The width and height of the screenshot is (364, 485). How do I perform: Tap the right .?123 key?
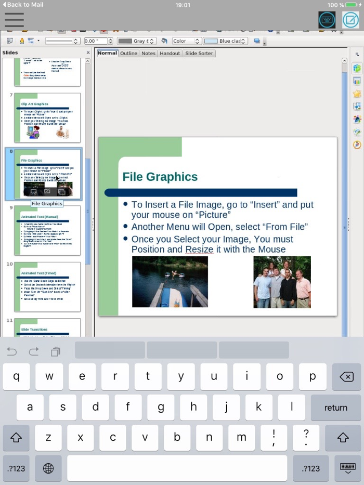pyautogui.click(x=311, y=468)
